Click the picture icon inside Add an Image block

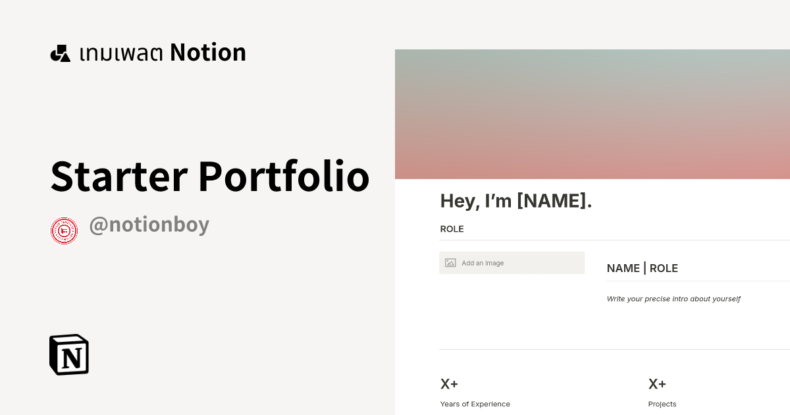coord(450,262)
